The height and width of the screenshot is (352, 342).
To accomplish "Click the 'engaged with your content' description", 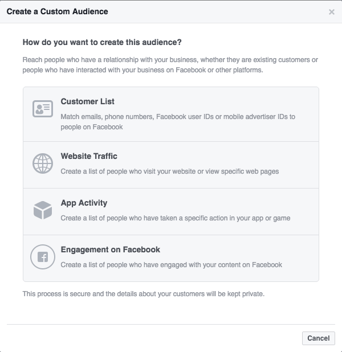I will click(171, 265).
